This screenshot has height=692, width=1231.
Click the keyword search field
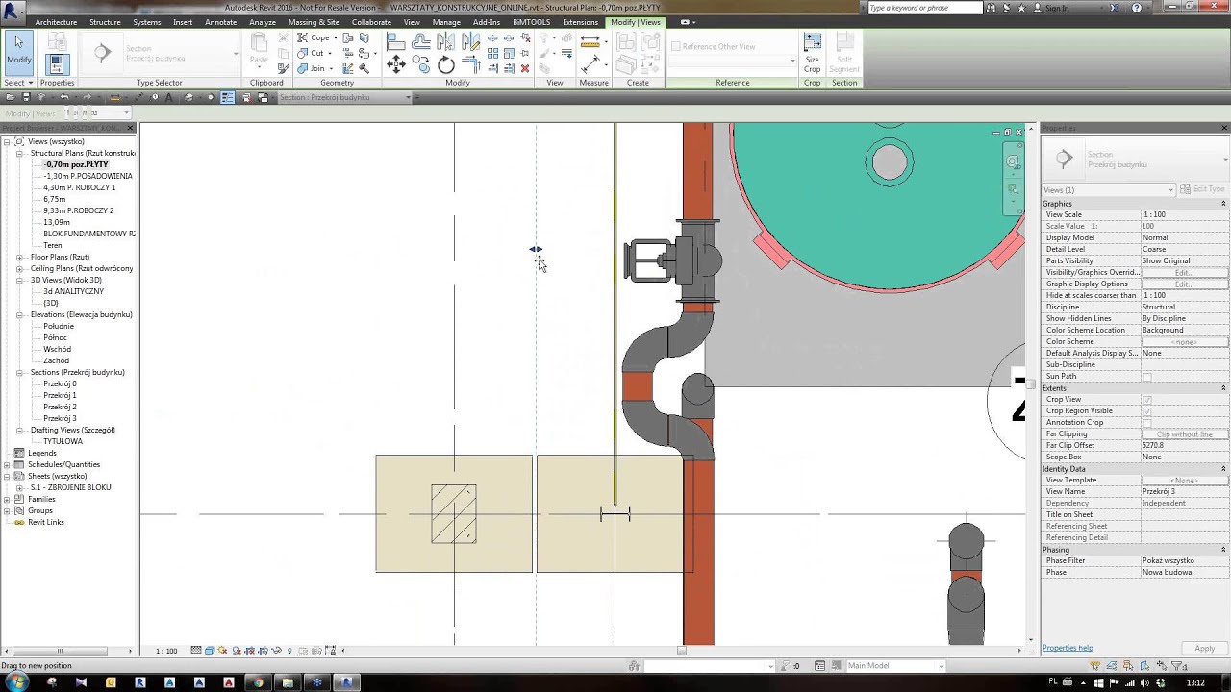click(924, 8)
